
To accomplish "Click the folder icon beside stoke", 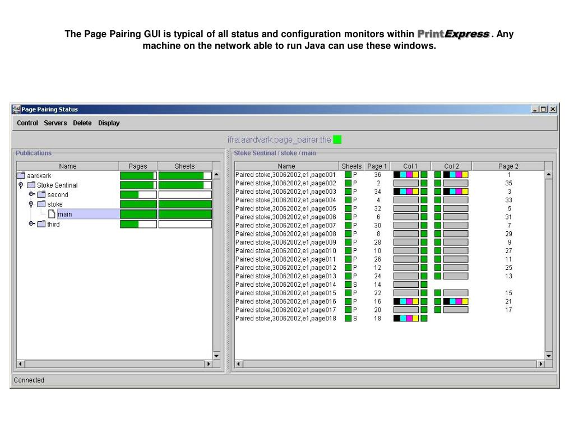I will (41, 204).
